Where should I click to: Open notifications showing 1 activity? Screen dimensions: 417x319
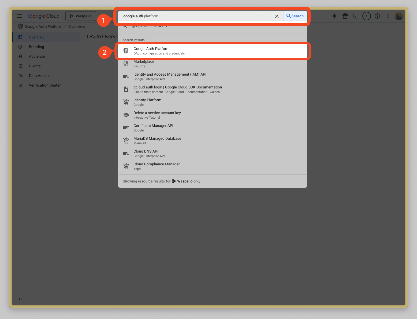point(367,16)
